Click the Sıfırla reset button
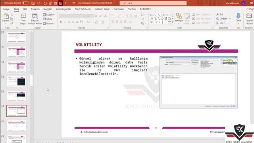This screenshot has width=254, height=143. 48,19
